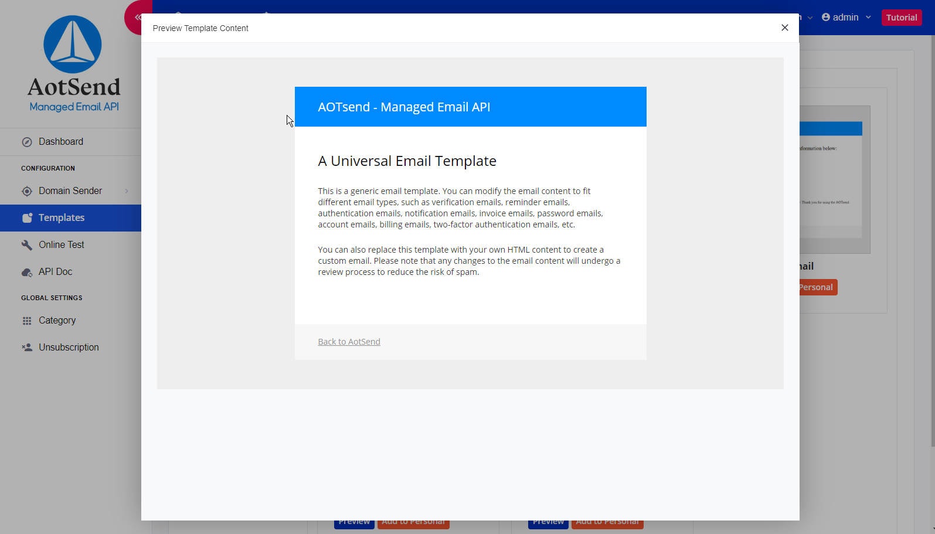Click the admin username text
The height and width of the screenshot is (534, 935).
tap(845, 18)
